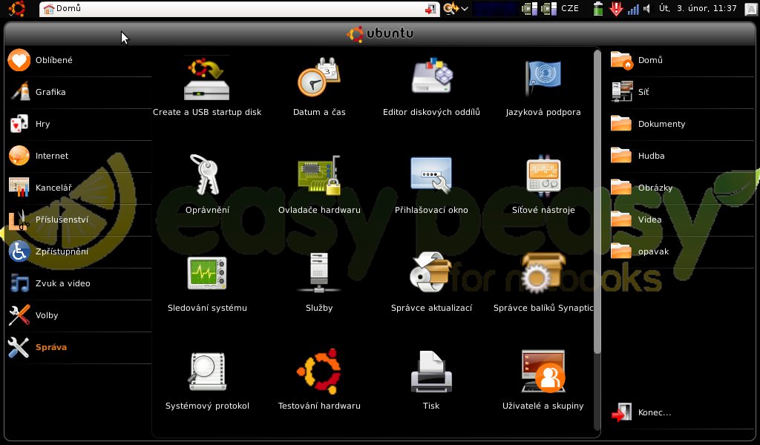Click the red exit icon in the Domů task button

tap(430, 9)
